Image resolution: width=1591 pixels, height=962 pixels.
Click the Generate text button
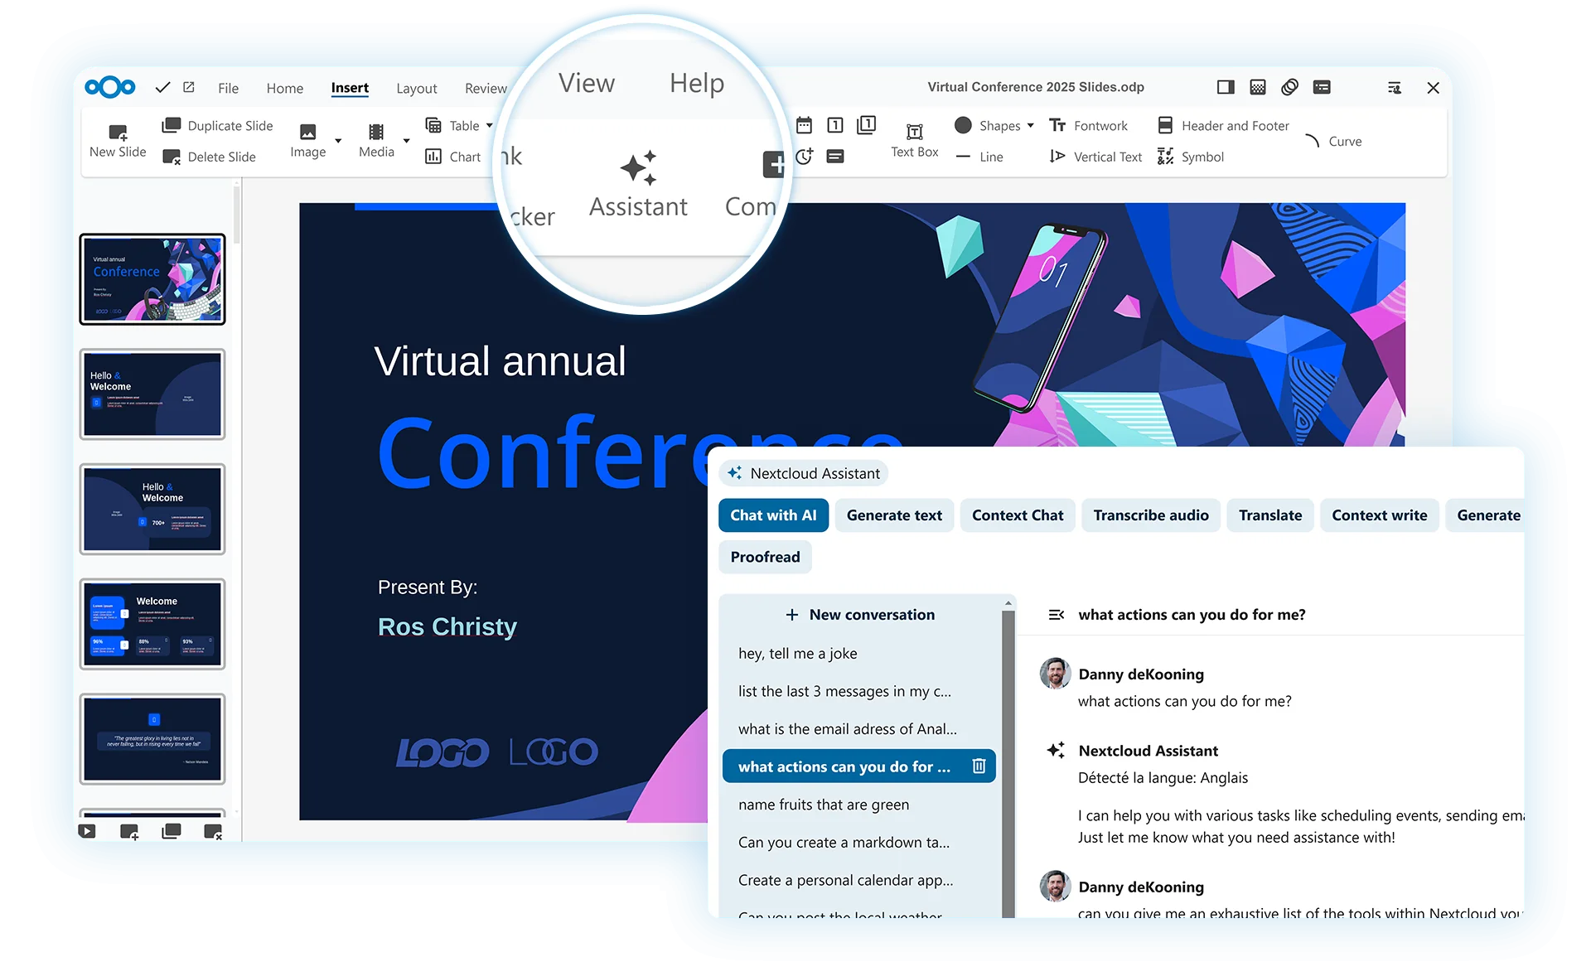pos(893,515)
